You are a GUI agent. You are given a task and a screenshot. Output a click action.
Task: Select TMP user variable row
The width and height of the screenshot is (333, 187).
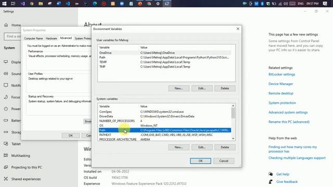165,67
